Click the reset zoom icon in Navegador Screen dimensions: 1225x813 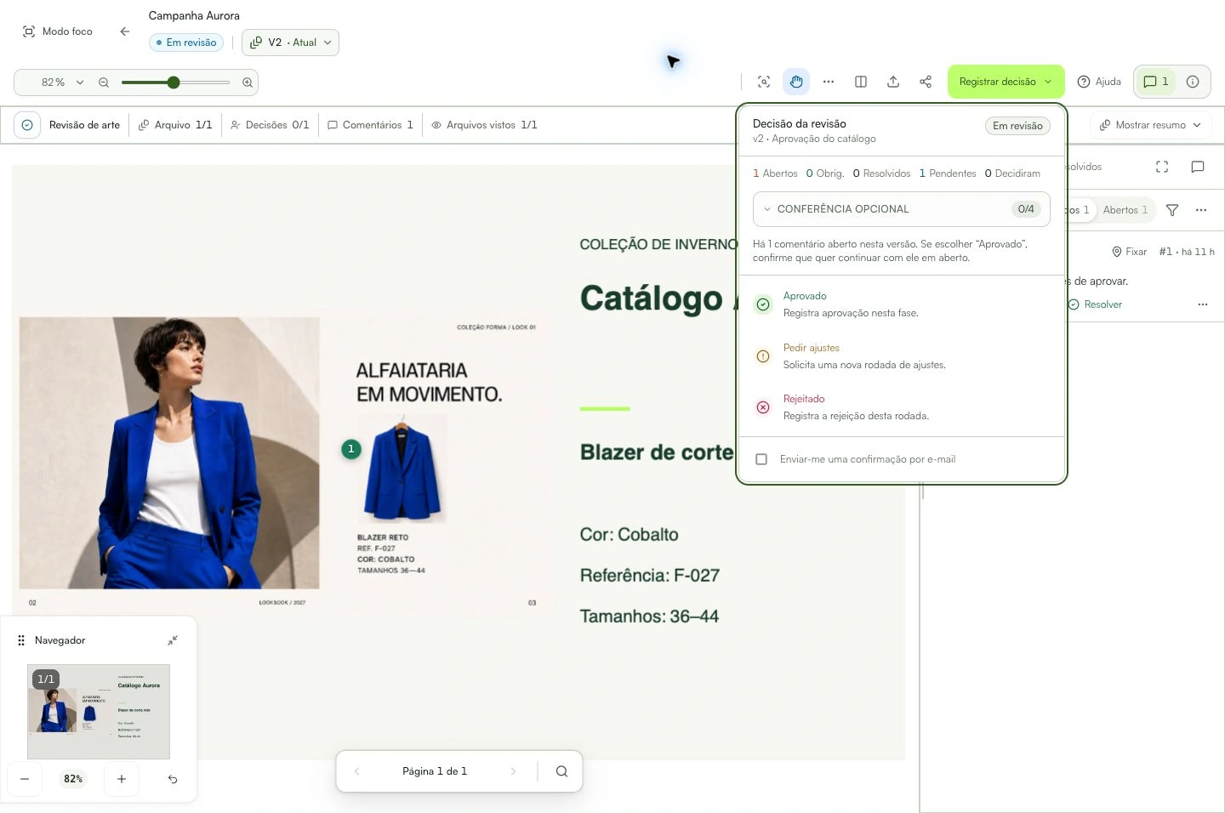click(173, 779)
